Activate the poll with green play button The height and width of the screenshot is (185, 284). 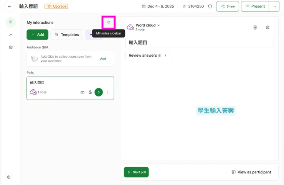pos(99,92)
